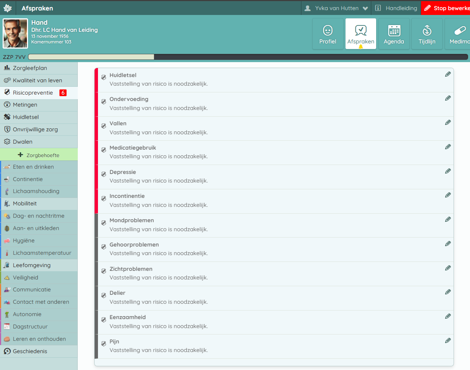The height and width of the screenshot is (370, 470).
Task: Click the ZZP 7VV progress bar
Action: tap(248, 57)
